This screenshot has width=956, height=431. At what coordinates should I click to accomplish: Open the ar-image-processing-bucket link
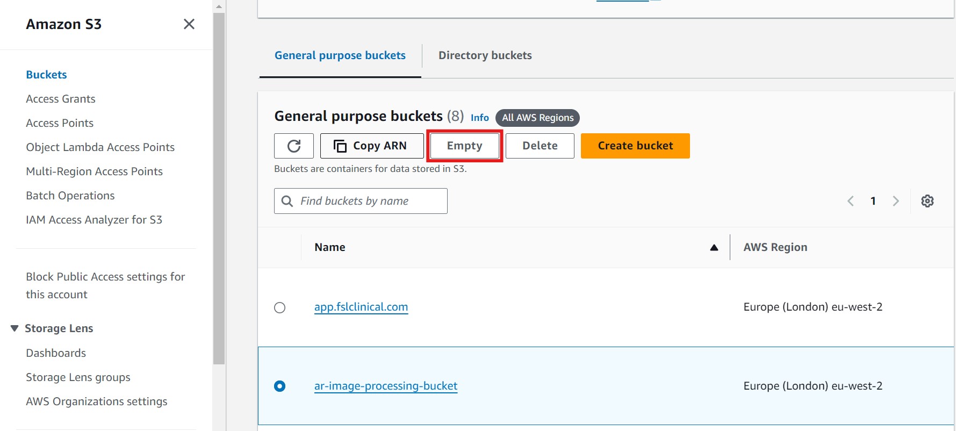(386, 386)
